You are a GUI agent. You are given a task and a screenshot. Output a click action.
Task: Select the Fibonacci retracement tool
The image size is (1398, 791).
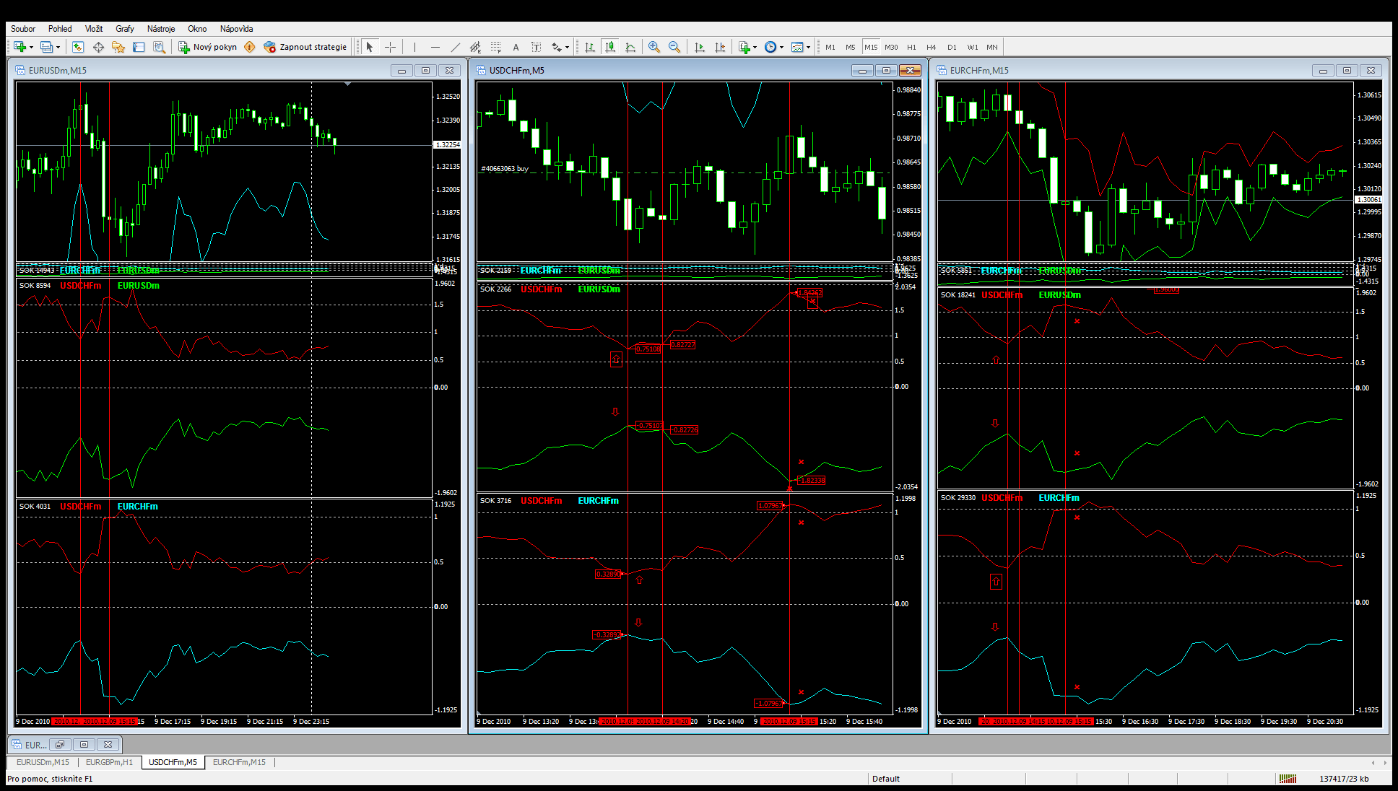(495, 47)
